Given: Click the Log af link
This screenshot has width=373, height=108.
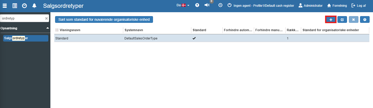Looking at the screenshot, I should (x=359, y=5).
